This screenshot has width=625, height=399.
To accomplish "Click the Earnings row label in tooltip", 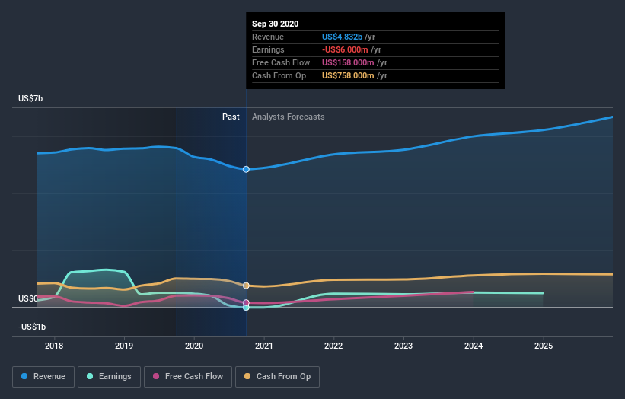I will pyautogui.click(x=268, y=49).
